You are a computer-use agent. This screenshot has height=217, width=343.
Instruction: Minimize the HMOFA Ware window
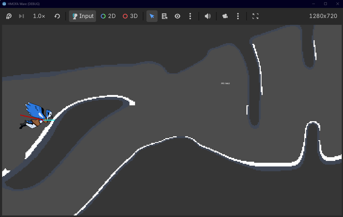tap(314, 4)
